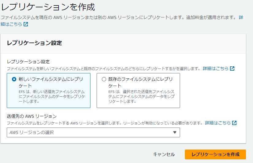Click the 送信先の AWS リージョン label
Viewport: 253px width, 163px height.
coord(32,116)
